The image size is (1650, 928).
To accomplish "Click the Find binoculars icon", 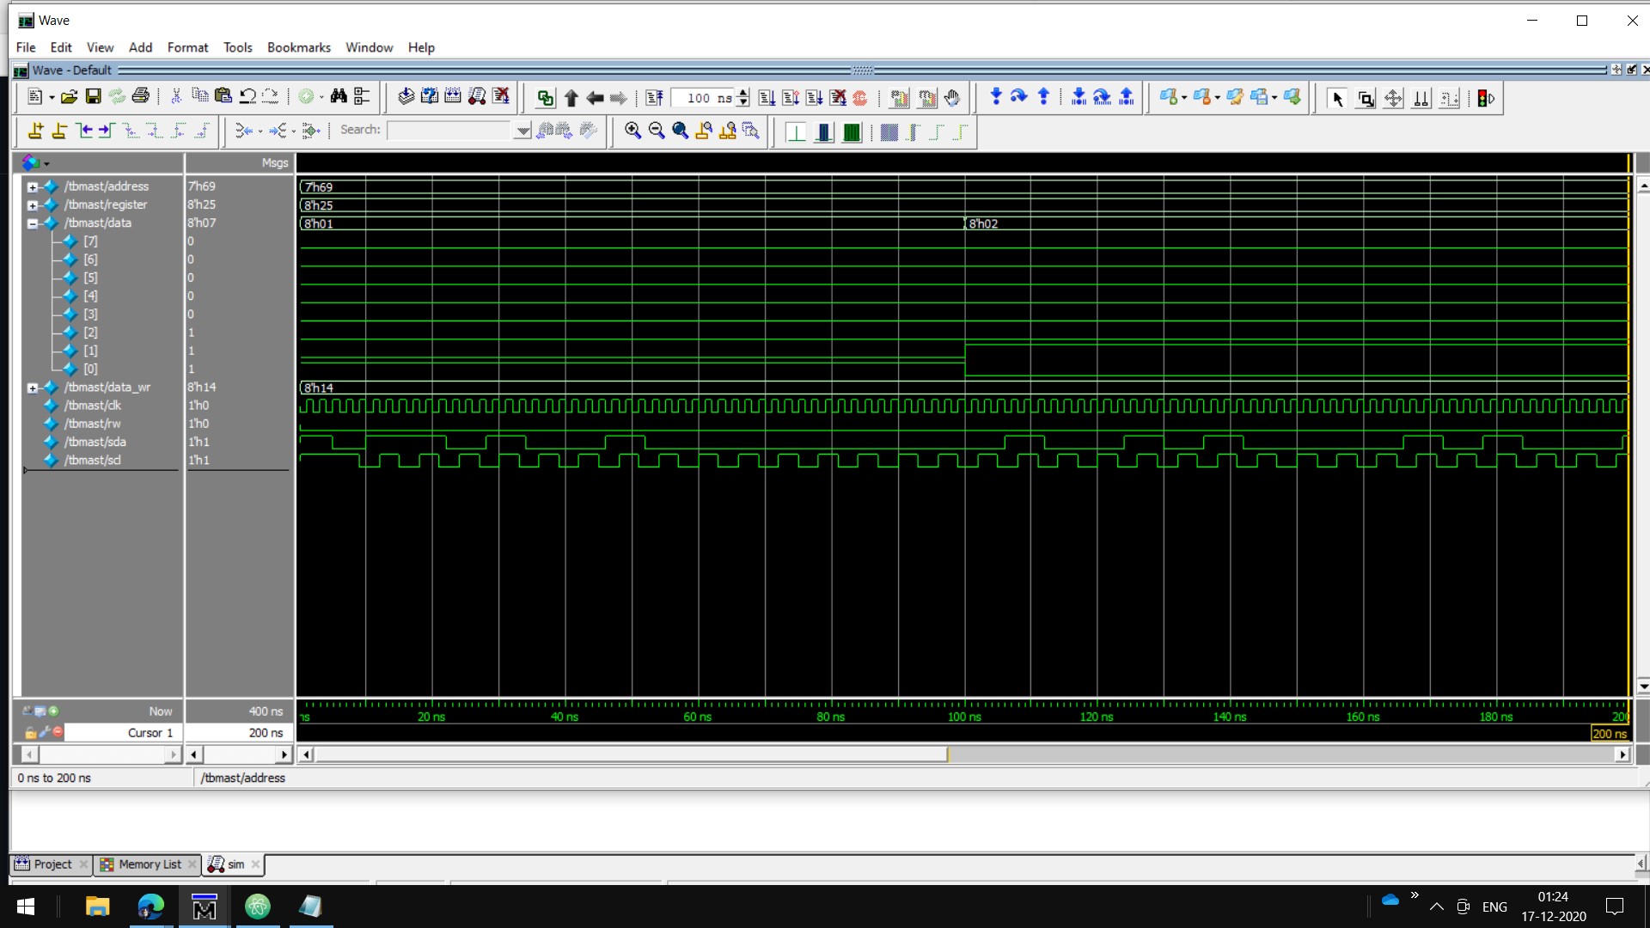I will pyautogui.click(x=339, y=97).
